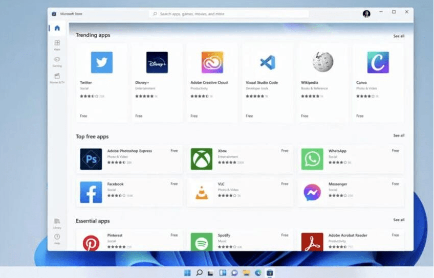Open the Adobe Creative Cloud icon
The height and width of the screenshot is (278, 434).
212,62
